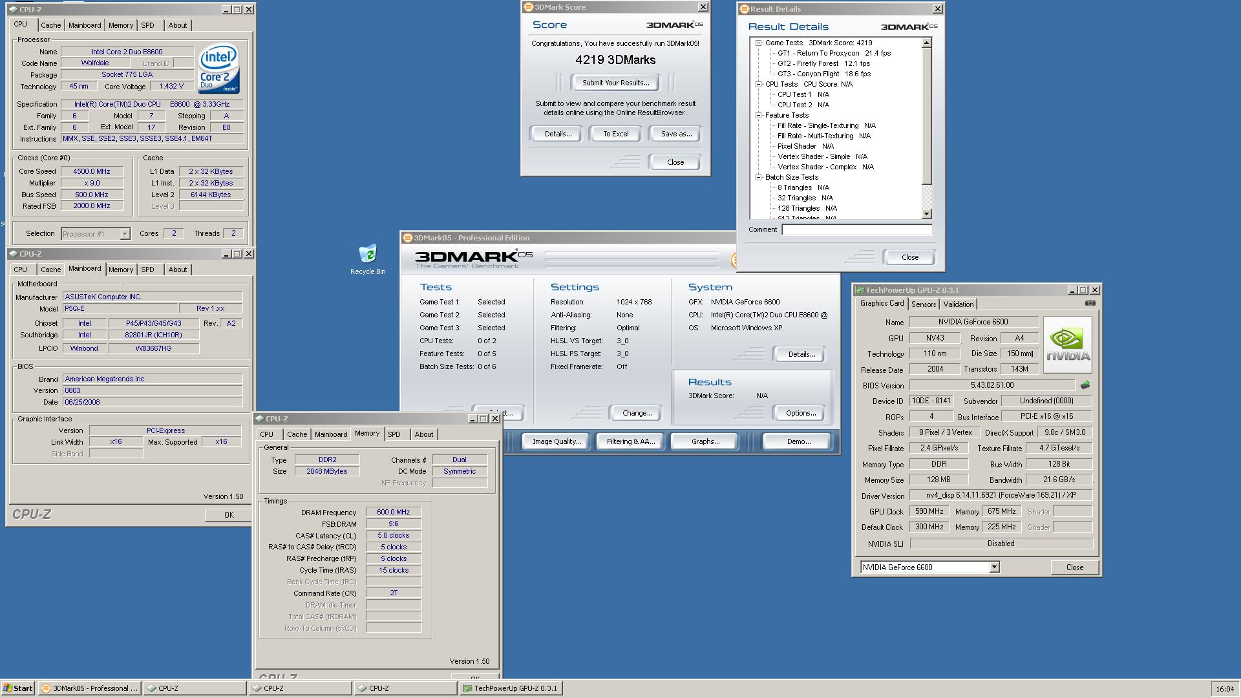
Task: Click the taskbar clock showing 16:04
Action: pos(1224,689)
